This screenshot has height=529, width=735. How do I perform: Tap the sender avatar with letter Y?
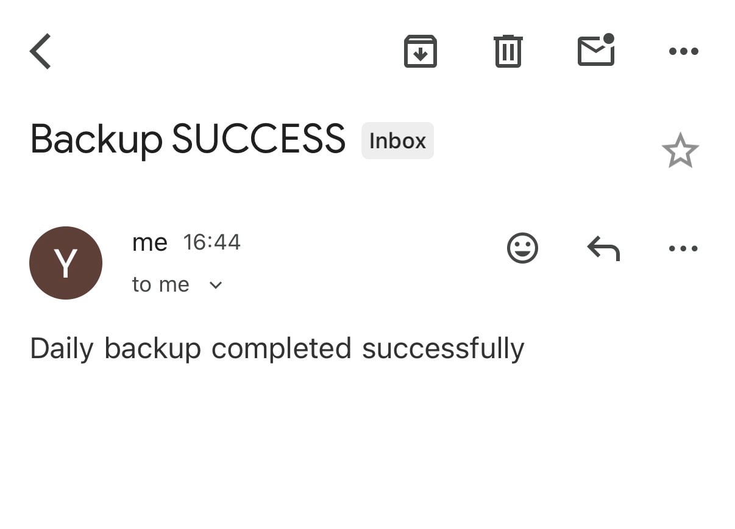66,263
